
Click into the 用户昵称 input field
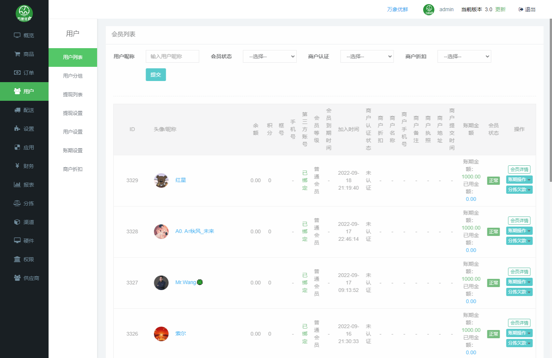pyautogui.click(x=172, y=56)
